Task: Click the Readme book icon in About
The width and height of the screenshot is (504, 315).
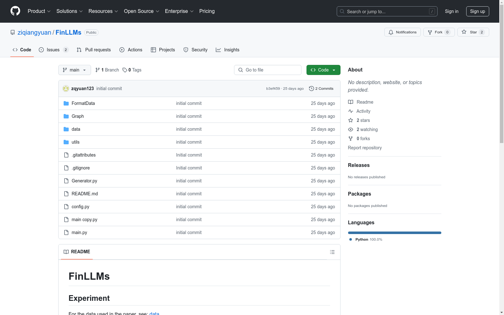Action: (x=351, y=102)
